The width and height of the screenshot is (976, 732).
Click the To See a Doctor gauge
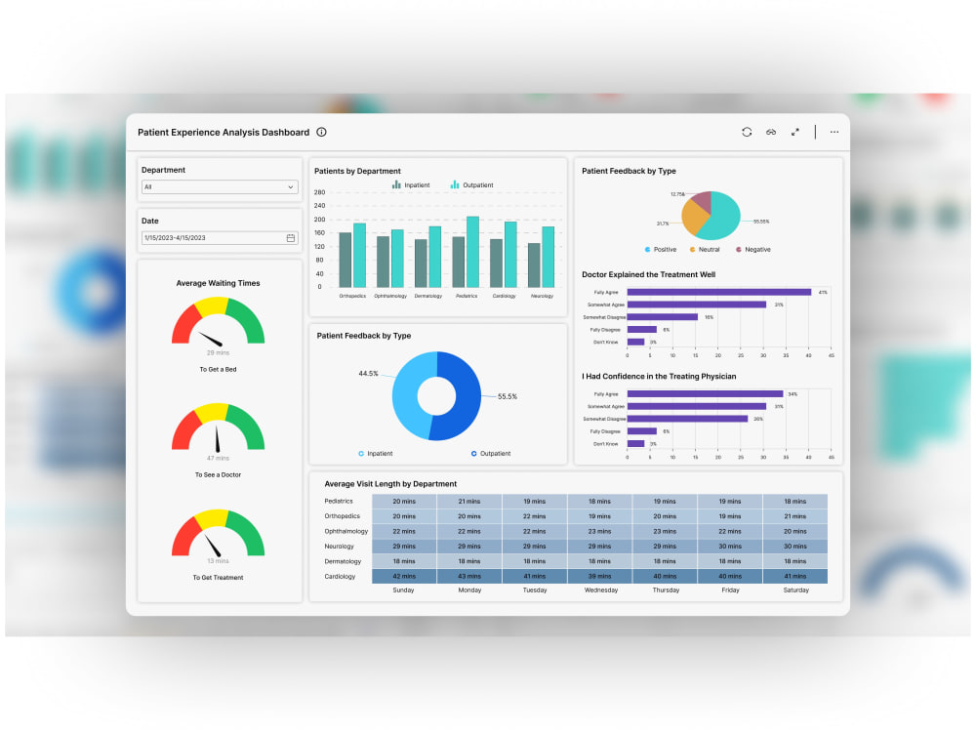(x=218, y=427)
